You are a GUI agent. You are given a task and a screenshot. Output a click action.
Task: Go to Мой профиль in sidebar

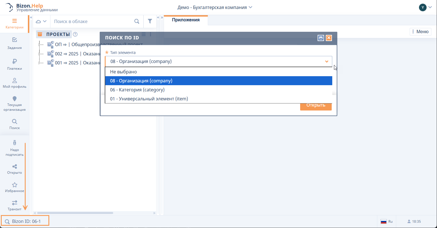(15, 83)
